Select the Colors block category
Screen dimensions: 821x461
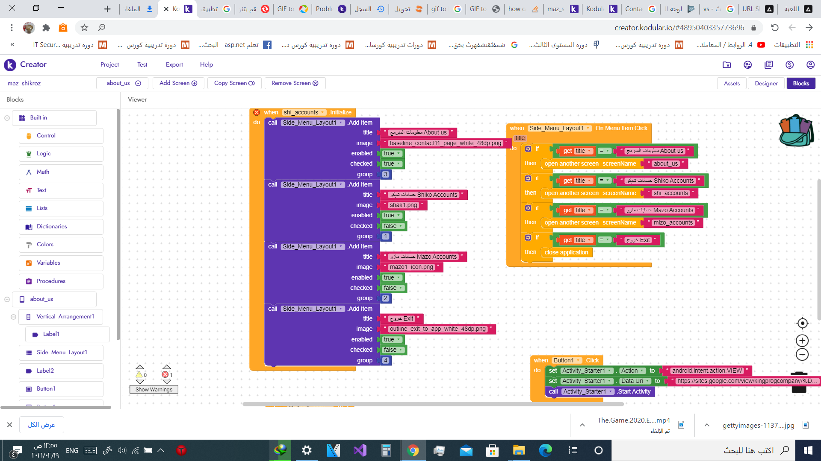(x=45, y=245)
